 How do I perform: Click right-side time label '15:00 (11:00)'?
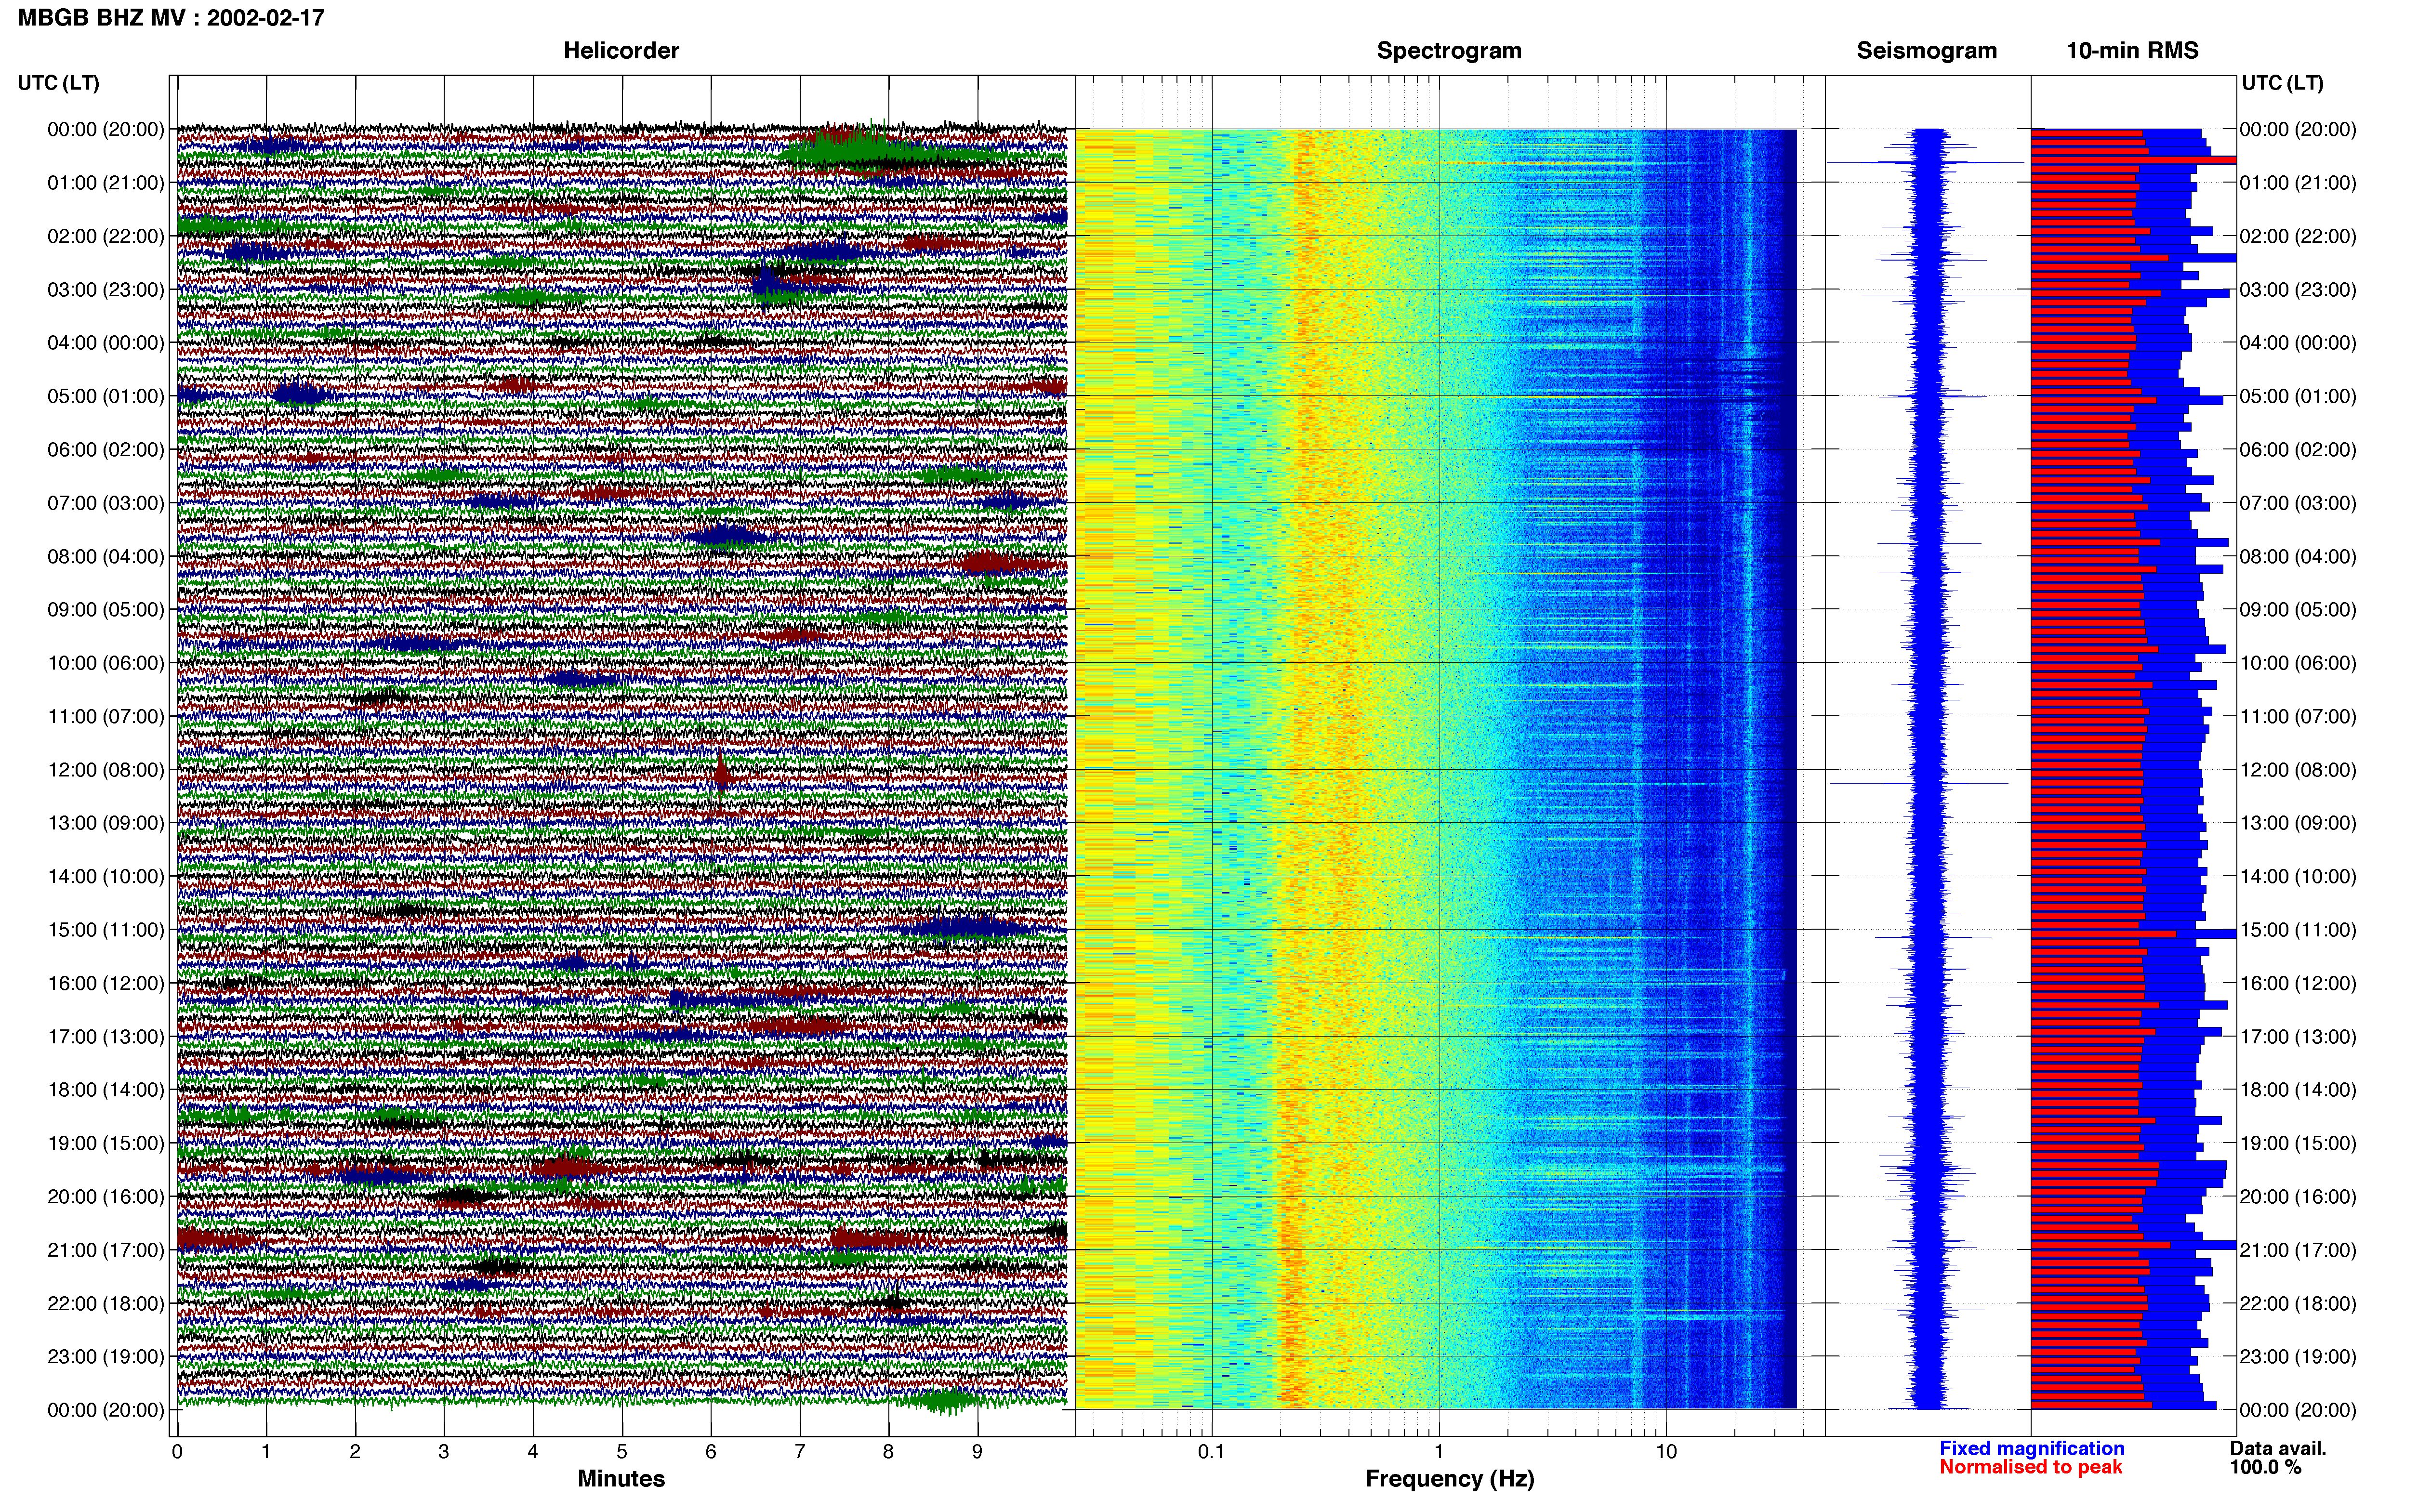(x=2298, y=930)
